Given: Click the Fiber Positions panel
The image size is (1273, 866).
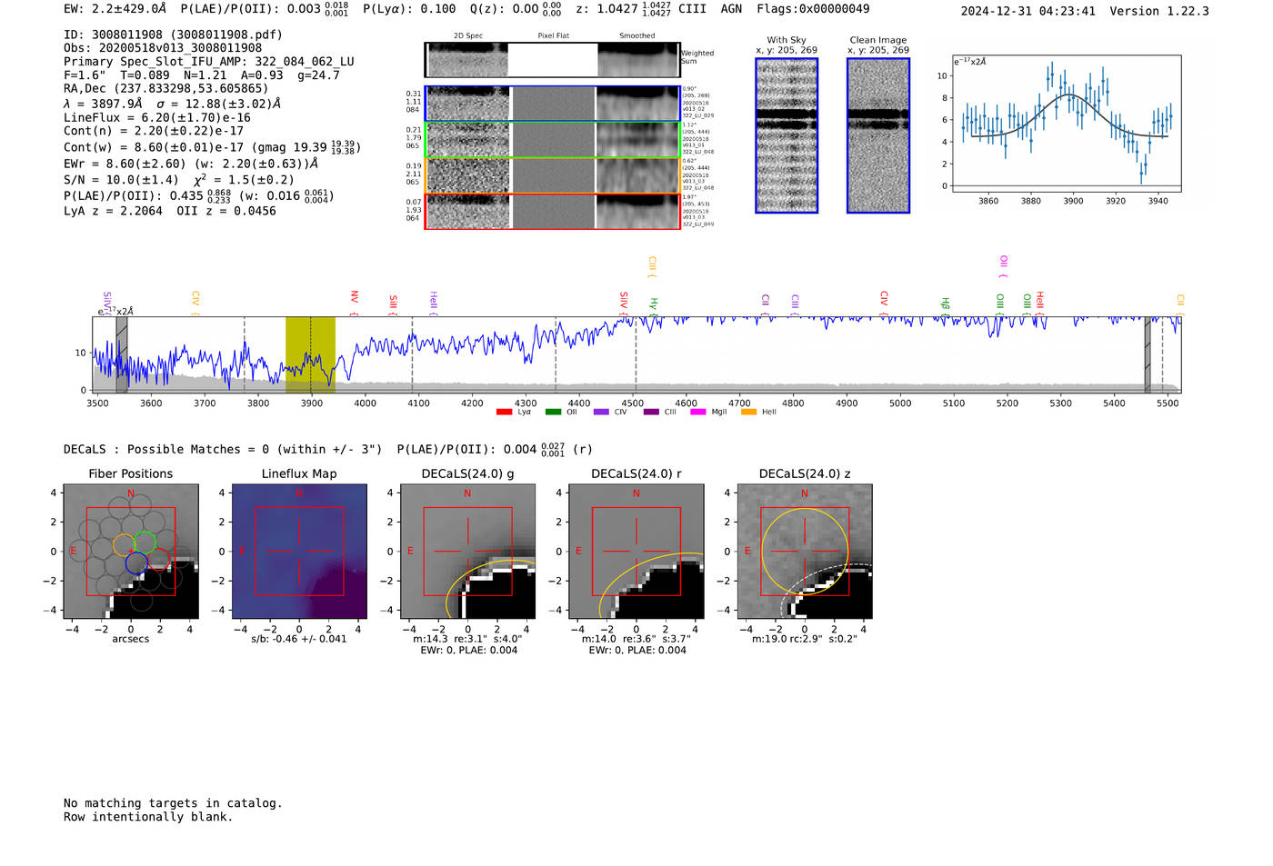Looking at the screenshot, I should point(131,552).
